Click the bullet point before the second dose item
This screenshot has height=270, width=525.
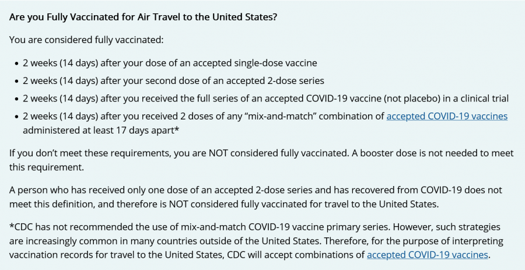pos(15,81)
